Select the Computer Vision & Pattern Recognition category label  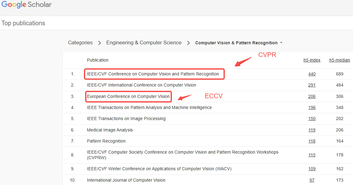click(236, 43)
